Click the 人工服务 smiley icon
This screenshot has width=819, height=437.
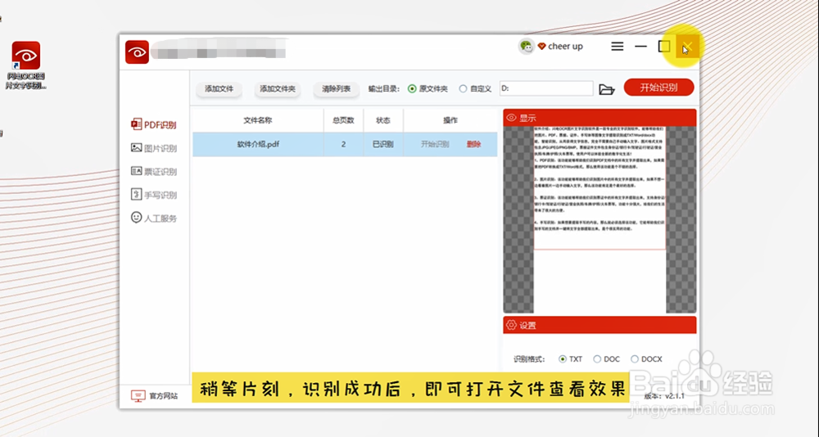(136, 217)
